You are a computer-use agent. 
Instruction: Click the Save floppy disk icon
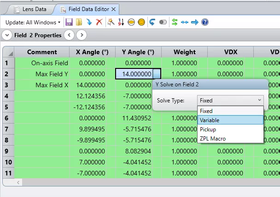click(69, 22)
